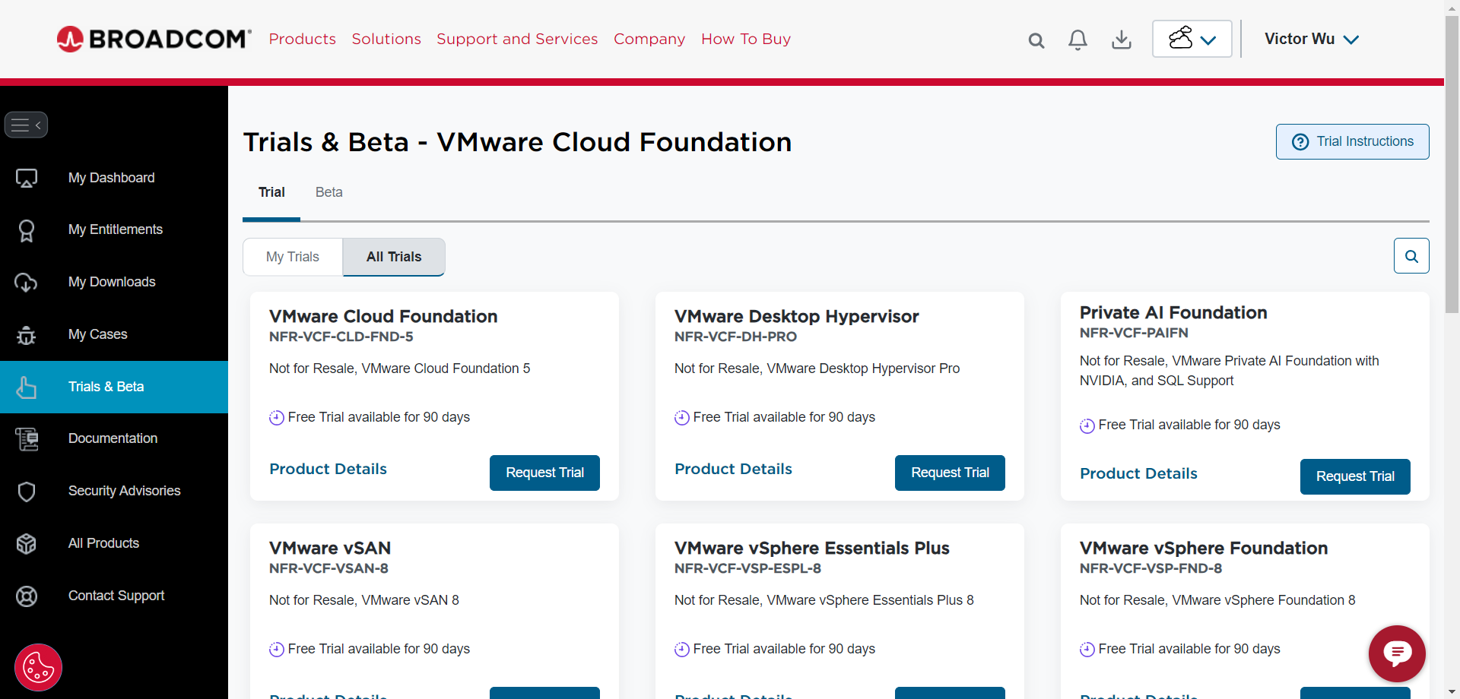1460x699 pixels.
Task: Open the Victor Wu account menu
Action: click(1311, 39)
